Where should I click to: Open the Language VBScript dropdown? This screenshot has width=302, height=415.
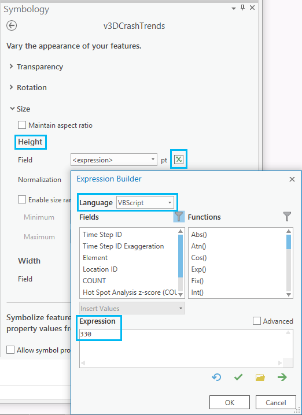145,203
